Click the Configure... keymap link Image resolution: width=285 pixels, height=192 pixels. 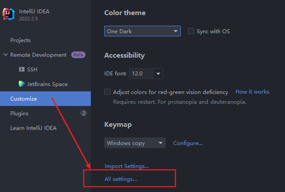[188, 143]
